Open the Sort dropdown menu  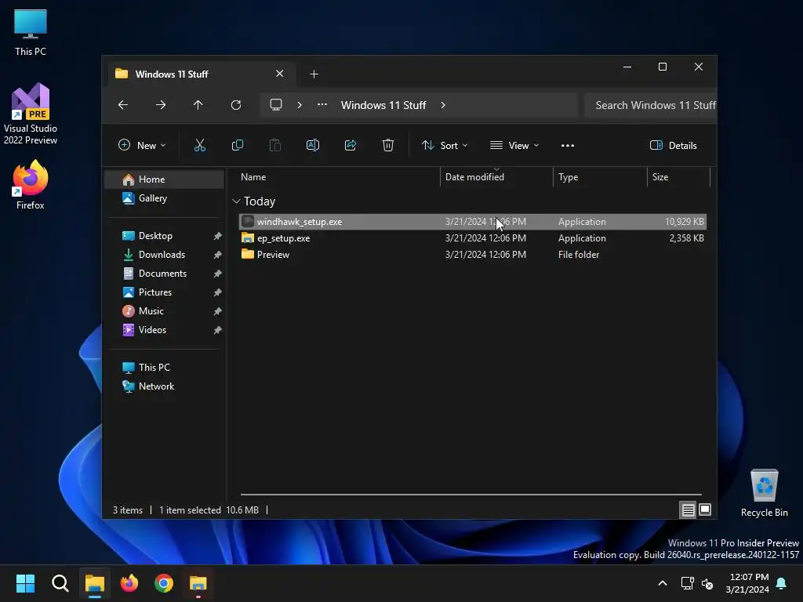tap(445, 145)
